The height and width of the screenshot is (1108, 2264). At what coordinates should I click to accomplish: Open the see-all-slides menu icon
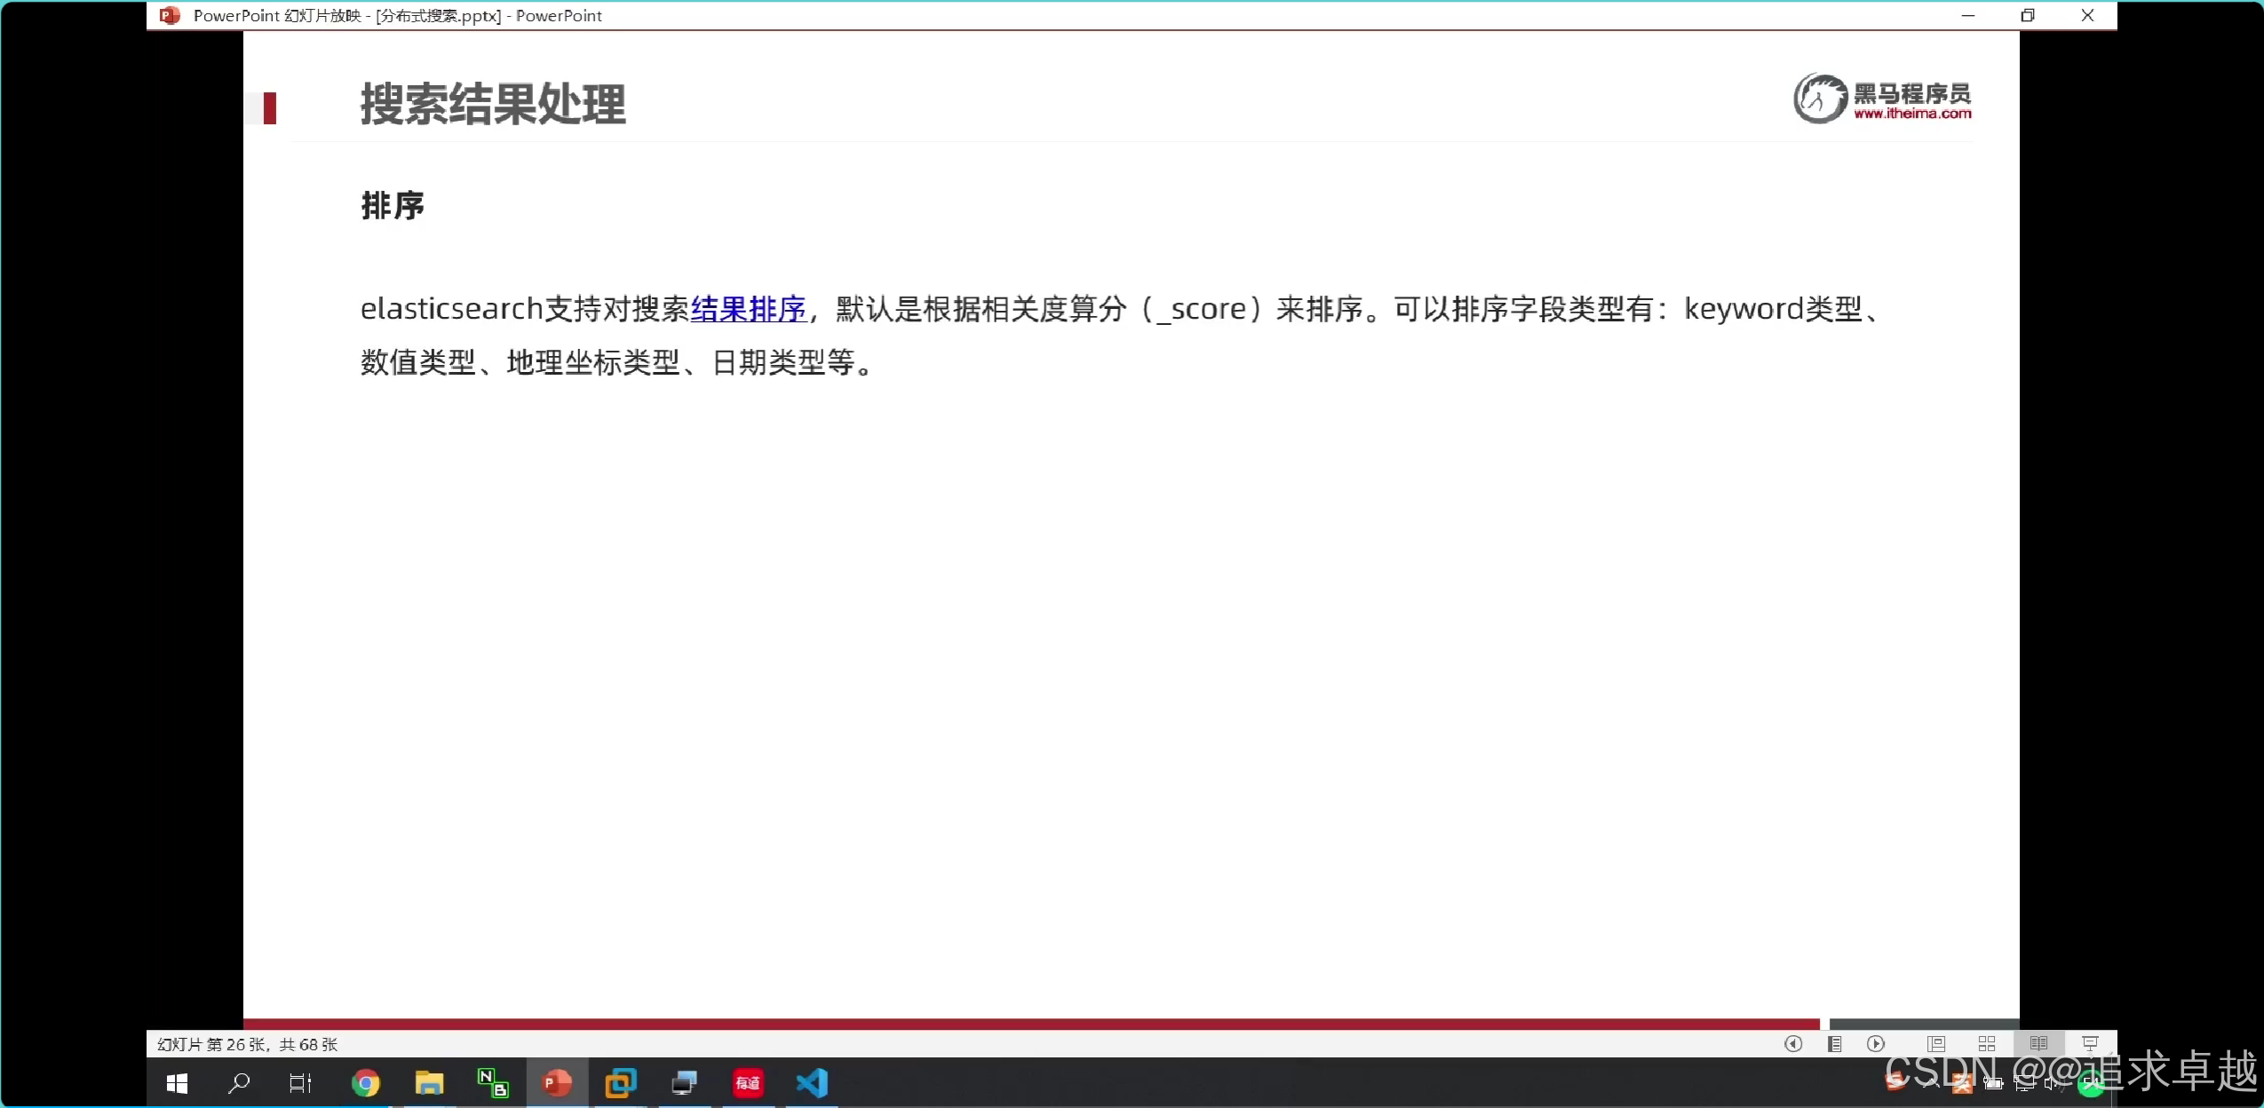click(x=1834, y=1044)
